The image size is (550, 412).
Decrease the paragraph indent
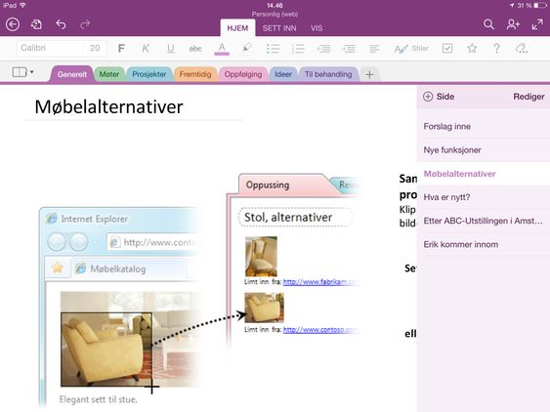(323, 49)
